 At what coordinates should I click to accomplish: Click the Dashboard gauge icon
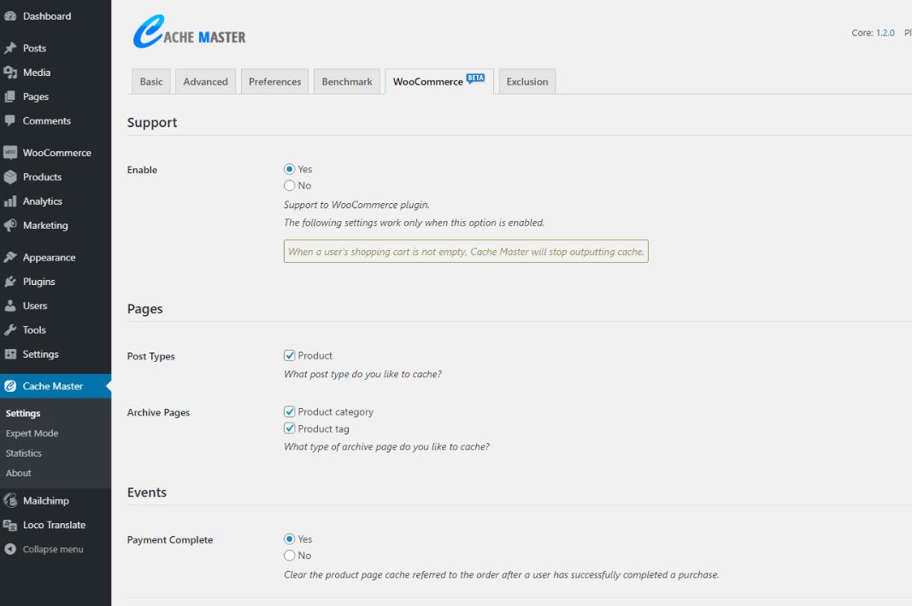(x=10, y=16)
